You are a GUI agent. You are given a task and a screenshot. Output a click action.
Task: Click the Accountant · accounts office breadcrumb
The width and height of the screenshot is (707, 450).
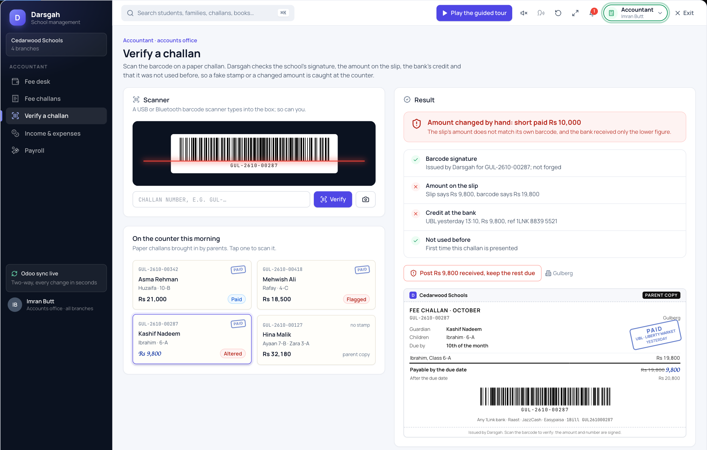(160, 40)
